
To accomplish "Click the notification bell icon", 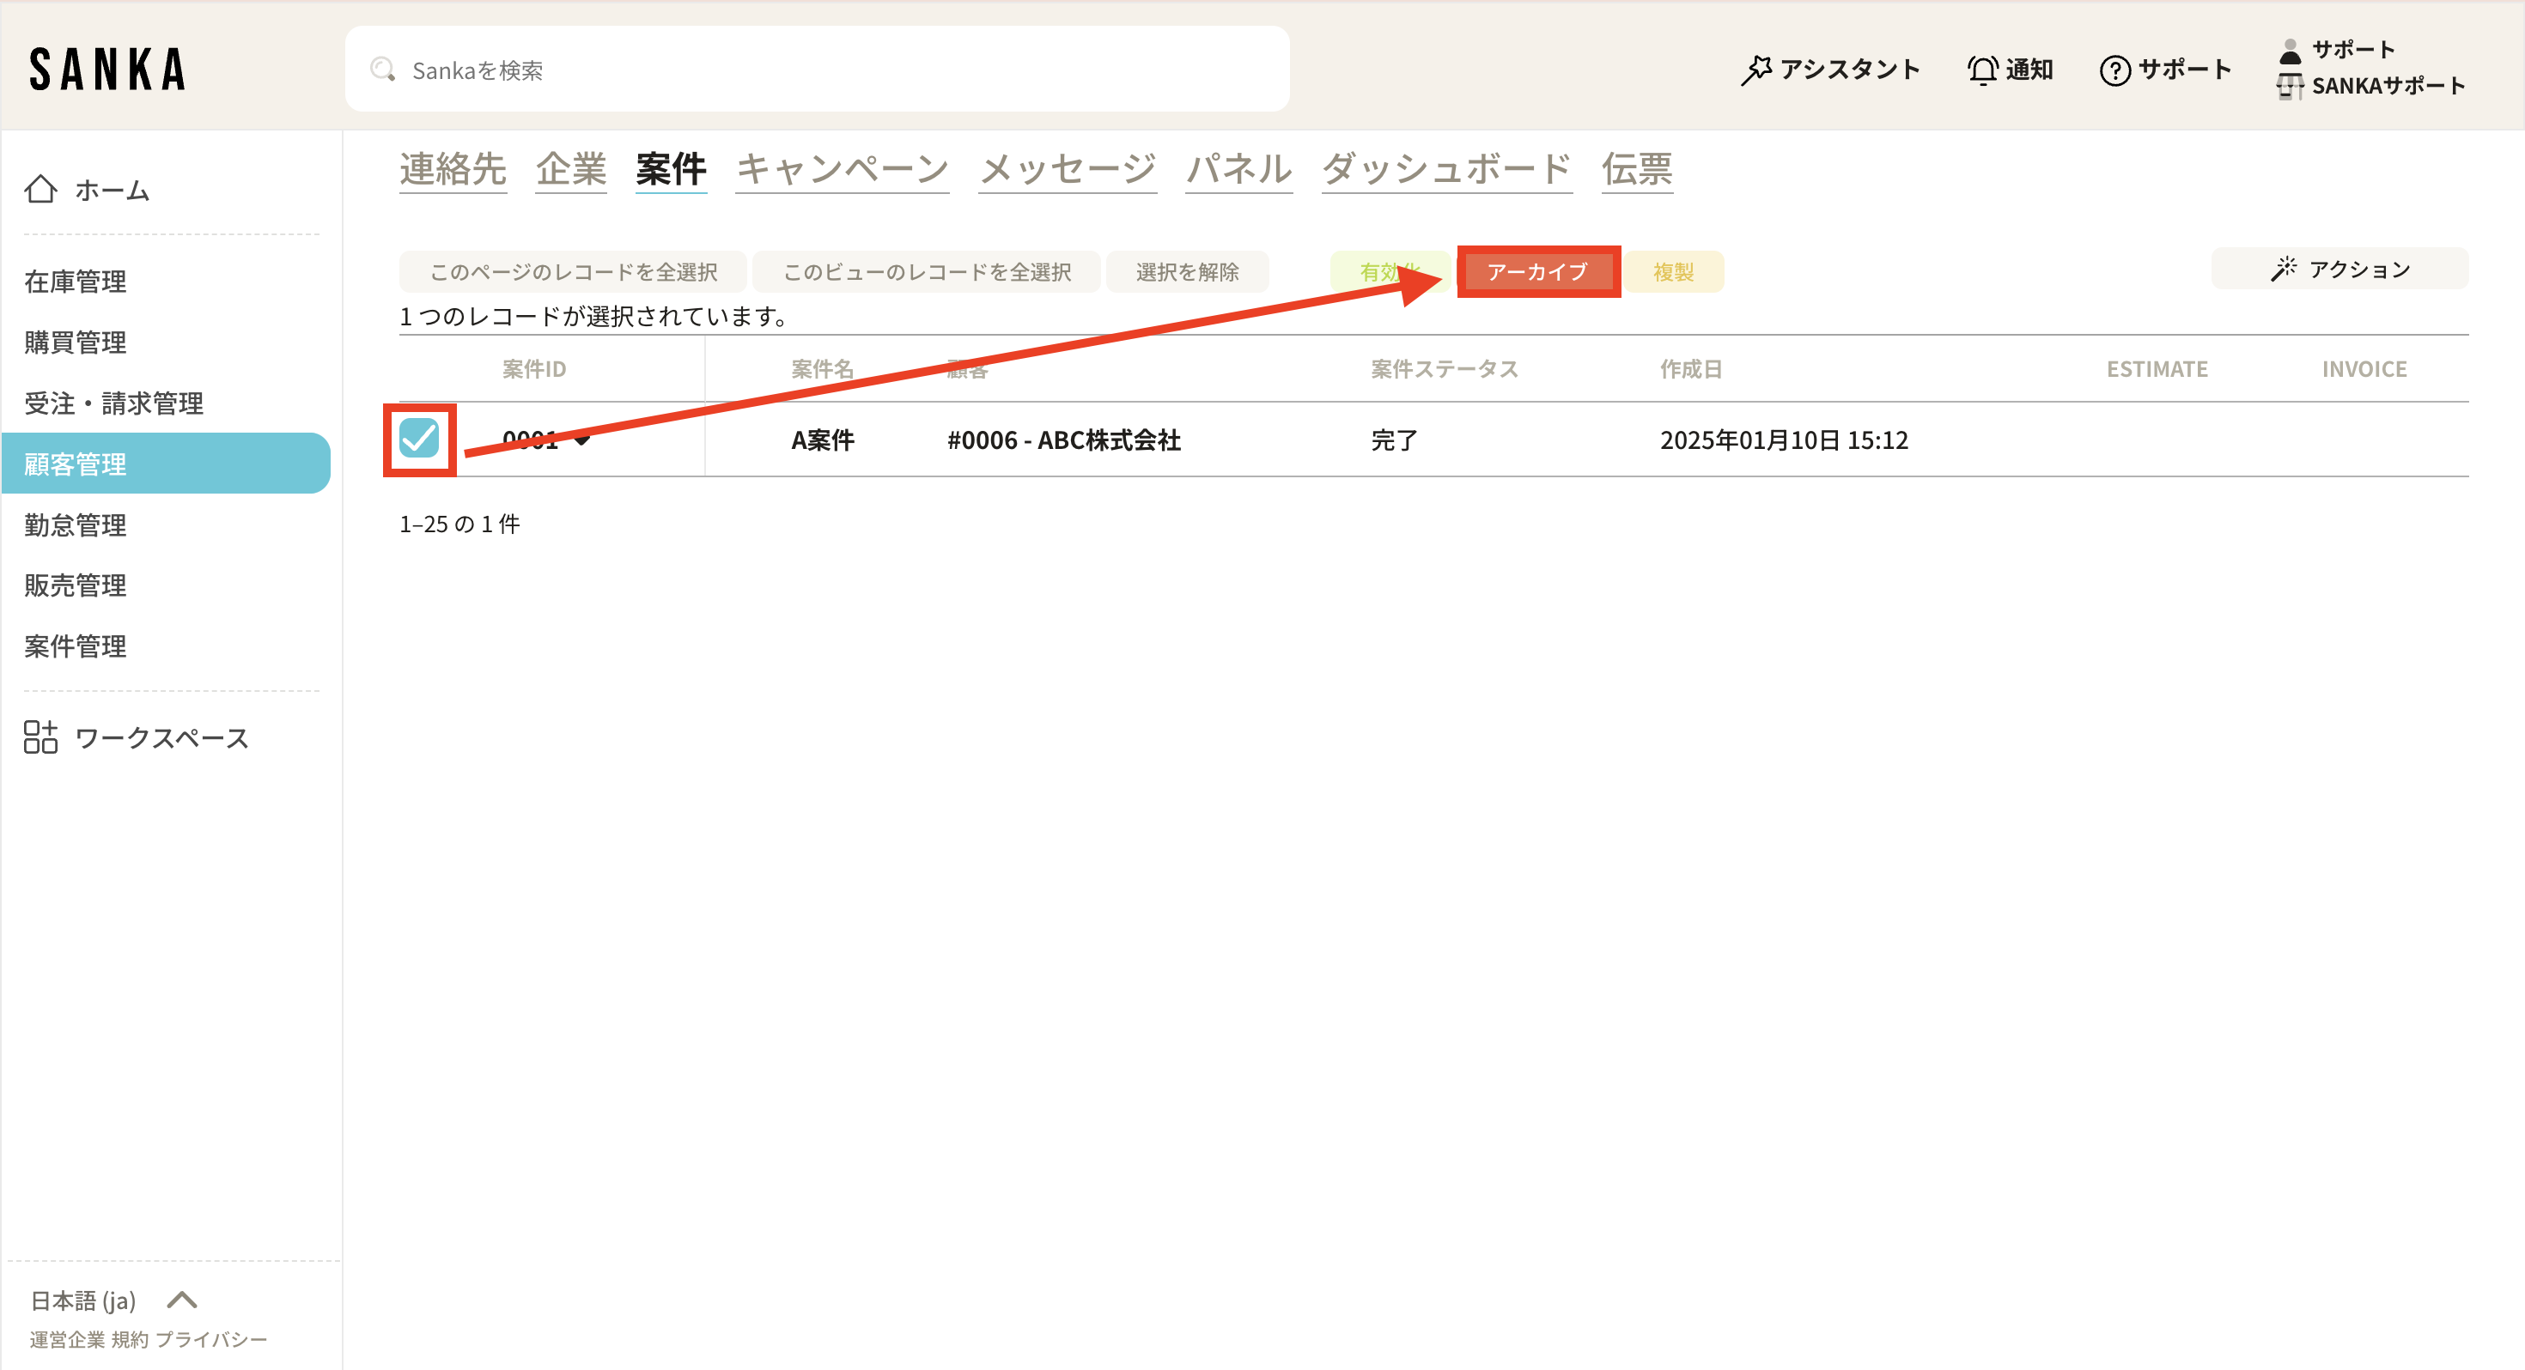I will point(1982,70).
